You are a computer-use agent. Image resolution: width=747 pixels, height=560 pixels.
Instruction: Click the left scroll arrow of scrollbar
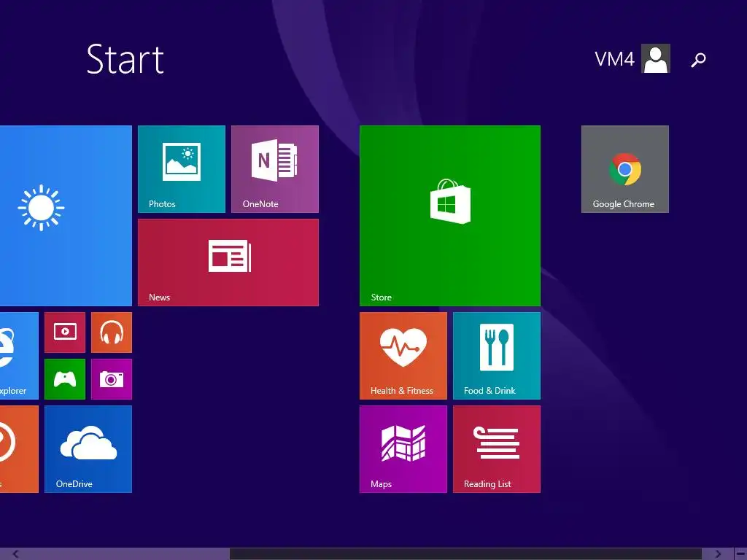coord(16,554)
